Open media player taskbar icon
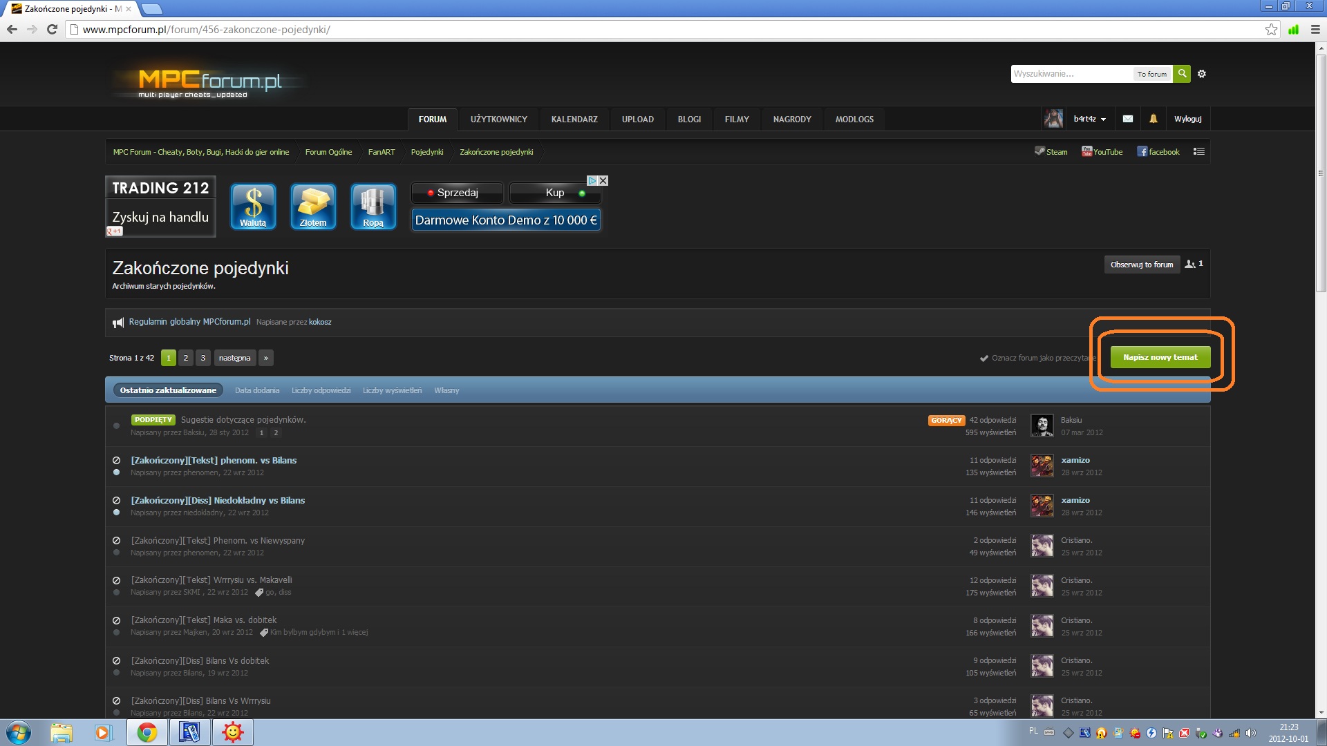Viewport: 1327px width, 746px height. coord(103,732)
